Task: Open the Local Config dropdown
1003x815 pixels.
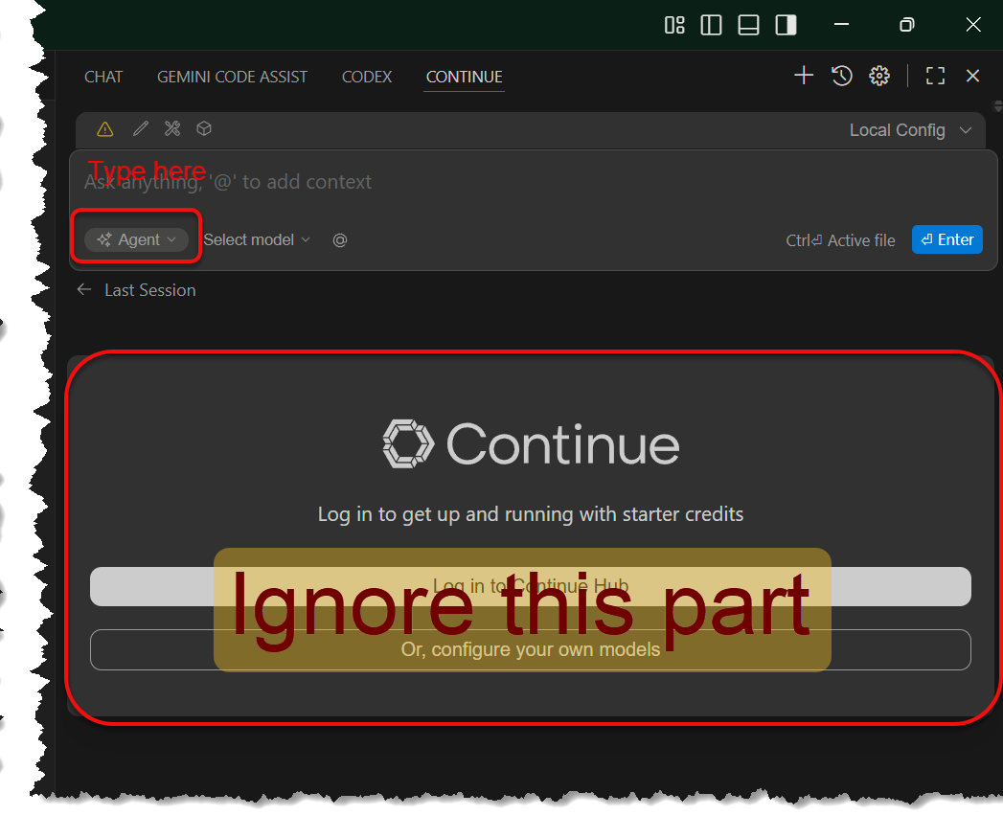Action: point(908,129)
